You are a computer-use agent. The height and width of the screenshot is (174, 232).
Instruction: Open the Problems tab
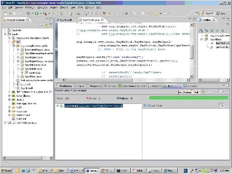(64, 86)
